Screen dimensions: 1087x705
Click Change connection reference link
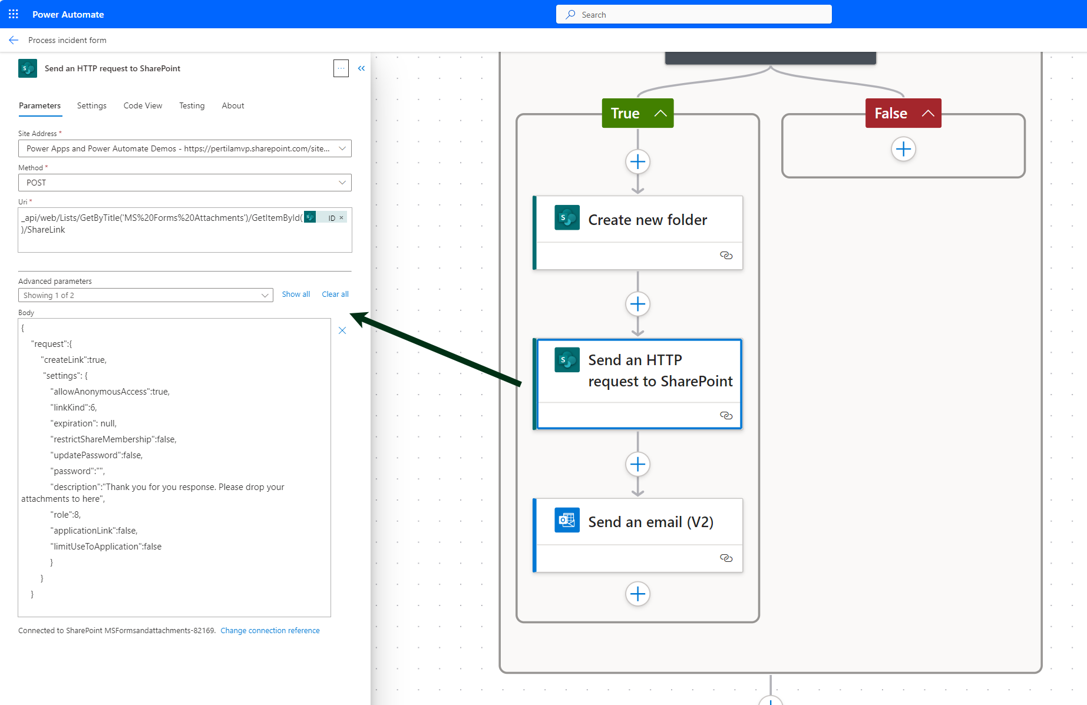coord(270,630)
